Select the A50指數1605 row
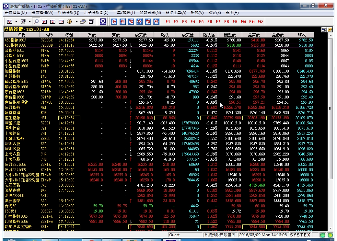The image size is (337, 241). pyautogui.click(x=159, y=40)
